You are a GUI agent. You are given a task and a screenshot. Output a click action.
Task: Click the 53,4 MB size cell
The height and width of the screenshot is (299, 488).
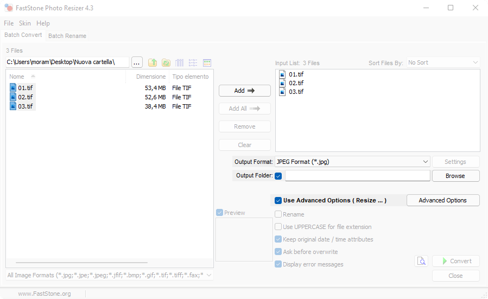point(155,88)
